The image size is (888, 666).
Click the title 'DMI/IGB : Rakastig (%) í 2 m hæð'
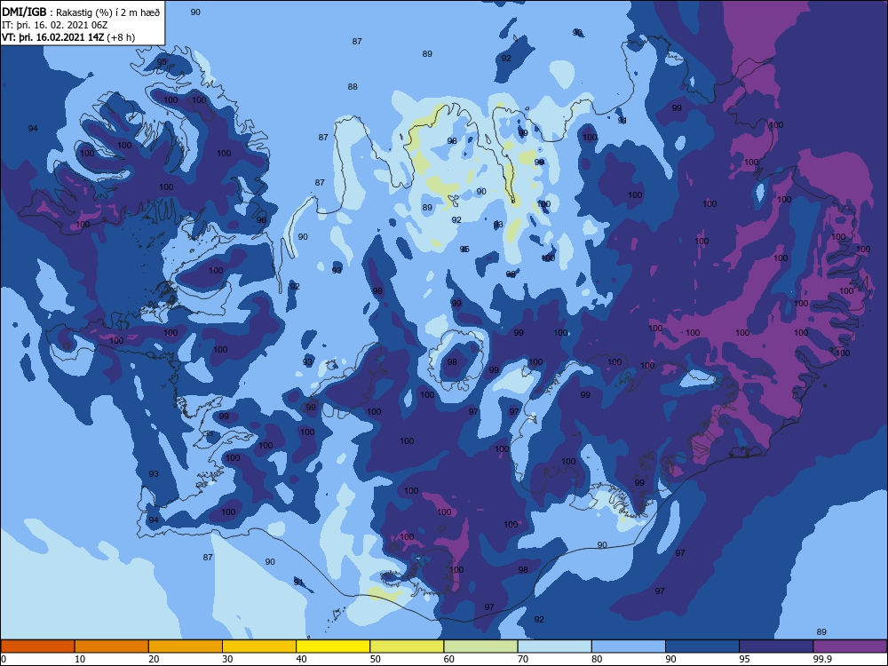point(81,12)
